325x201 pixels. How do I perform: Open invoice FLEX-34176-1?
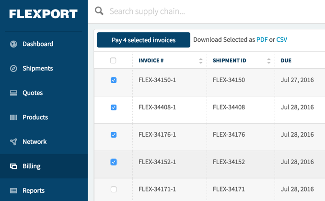157,135
